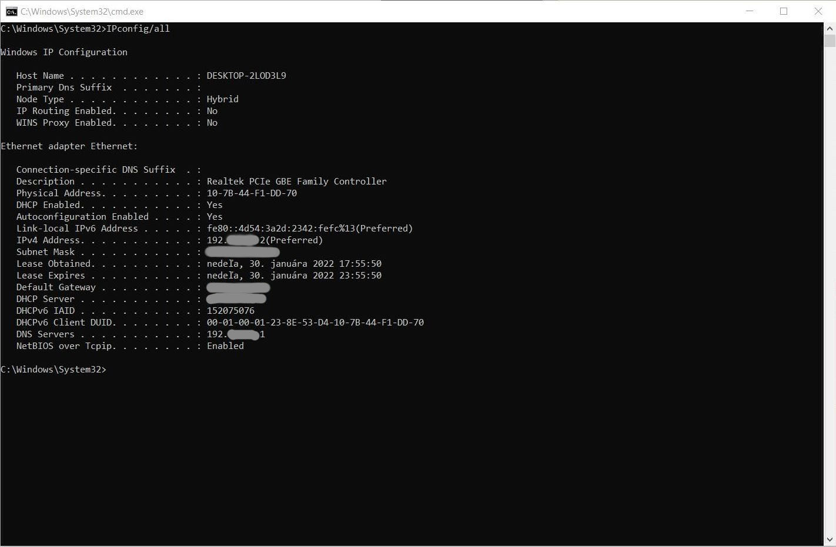Click the scrollbar up arrow

(x=830, y=28)
